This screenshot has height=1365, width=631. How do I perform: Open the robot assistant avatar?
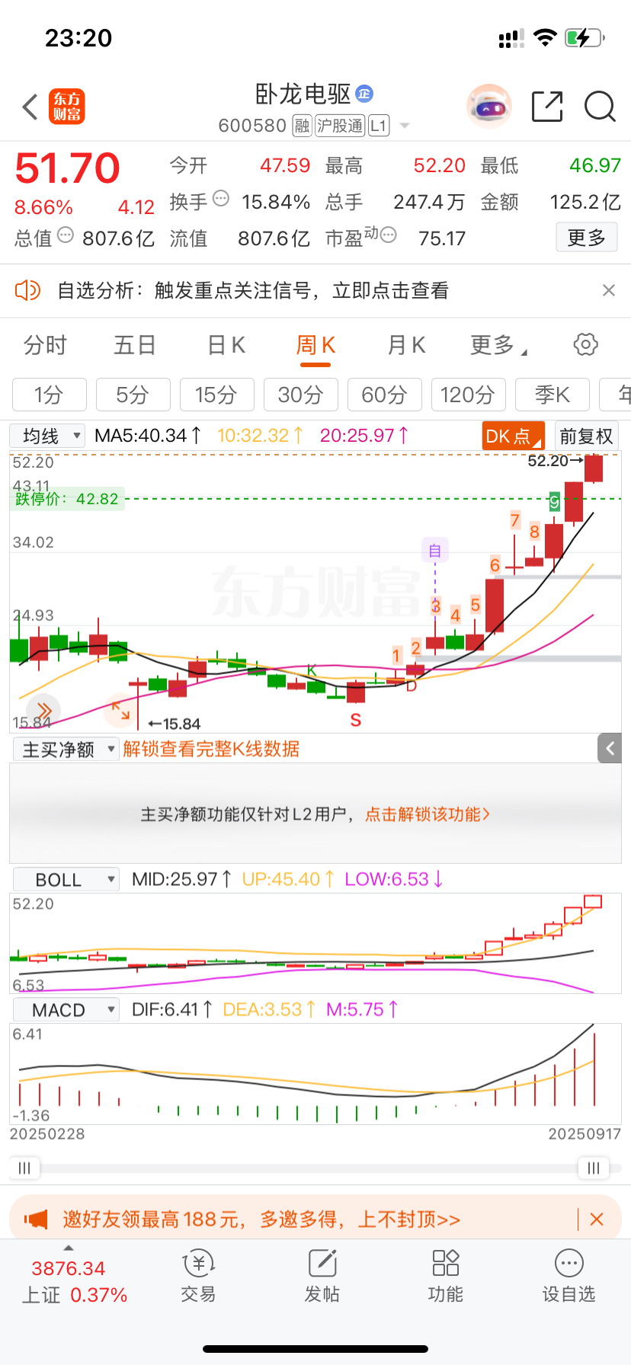pyautogui.click(x=488, y=106)
